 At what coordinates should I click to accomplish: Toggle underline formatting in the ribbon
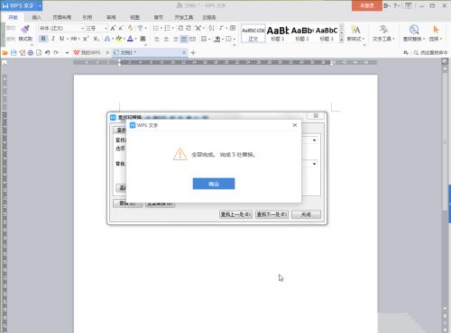click(61, 39)
